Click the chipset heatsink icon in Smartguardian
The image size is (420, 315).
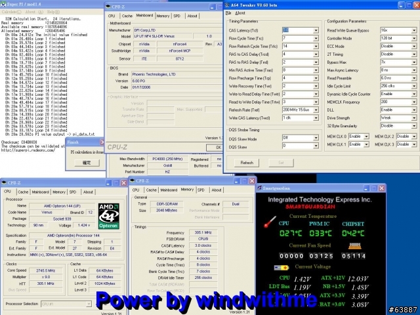354,245
